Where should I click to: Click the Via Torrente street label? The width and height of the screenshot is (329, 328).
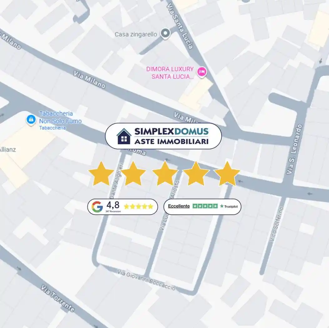[57, 298]
